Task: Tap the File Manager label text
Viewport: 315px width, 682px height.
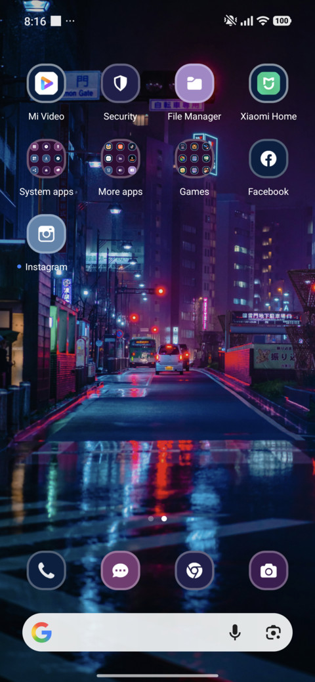Action: [194, 116]
